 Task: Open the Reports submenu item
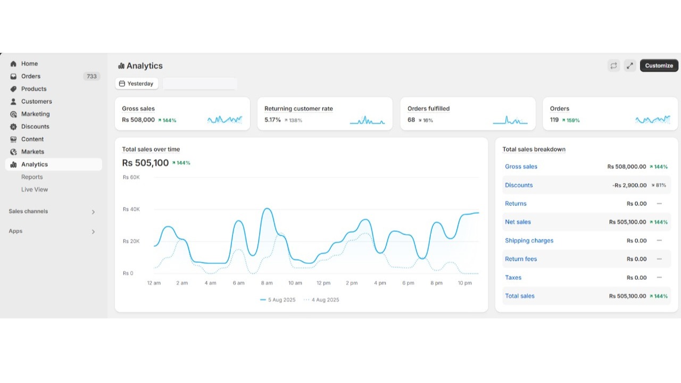point(32,177)
